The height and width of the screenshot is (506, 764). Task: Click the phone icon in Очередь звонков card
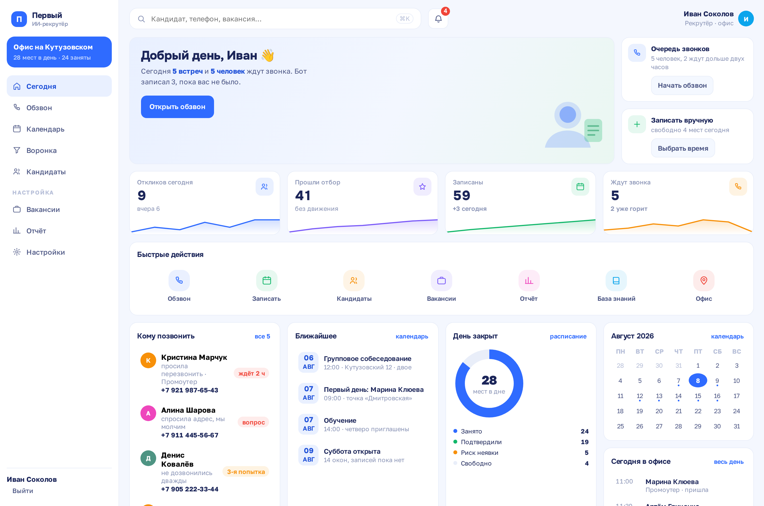tap(637, 53)
